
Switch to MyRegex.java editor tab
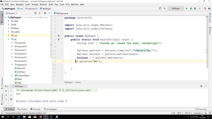[62, 13]
